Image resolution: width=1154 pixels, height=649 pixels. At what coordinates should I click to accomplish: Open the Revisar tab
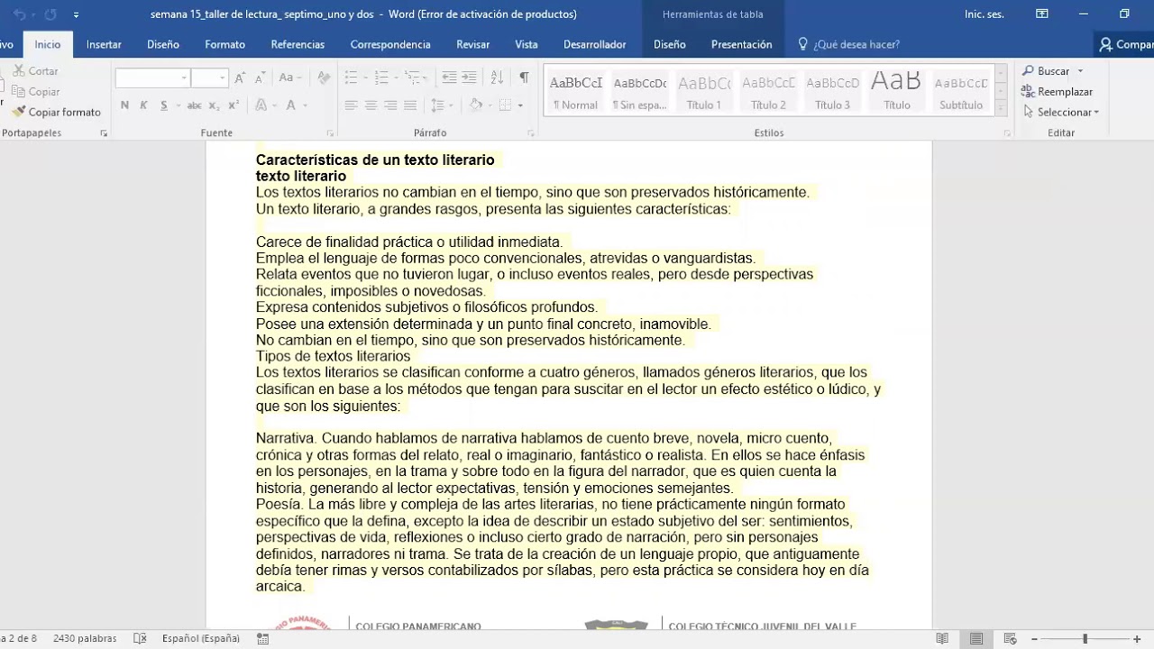pos(473,44)
